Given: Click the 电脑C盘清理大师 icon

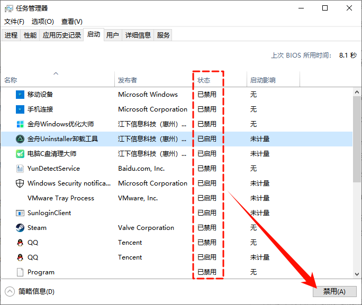Looking at the screenshot, I should click(20, 154).
